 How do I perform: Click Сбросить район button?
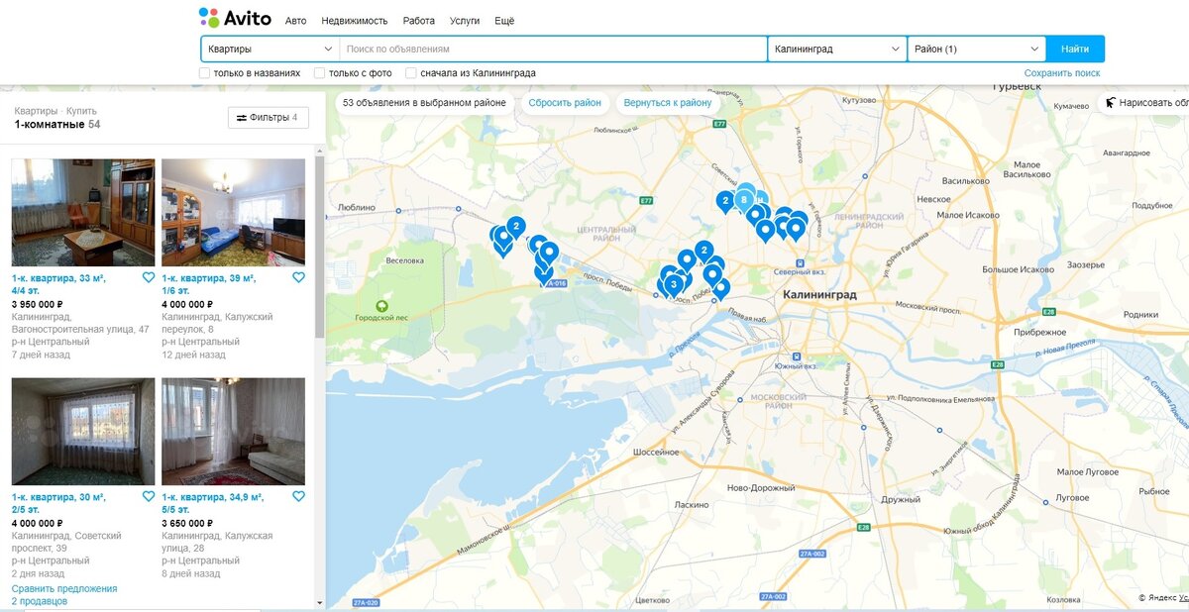point(565,103)
